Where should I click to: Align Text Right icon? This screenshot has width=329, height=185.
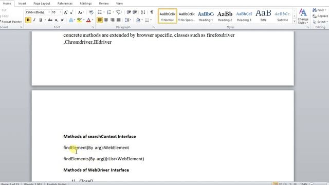[x=112, y=20]
